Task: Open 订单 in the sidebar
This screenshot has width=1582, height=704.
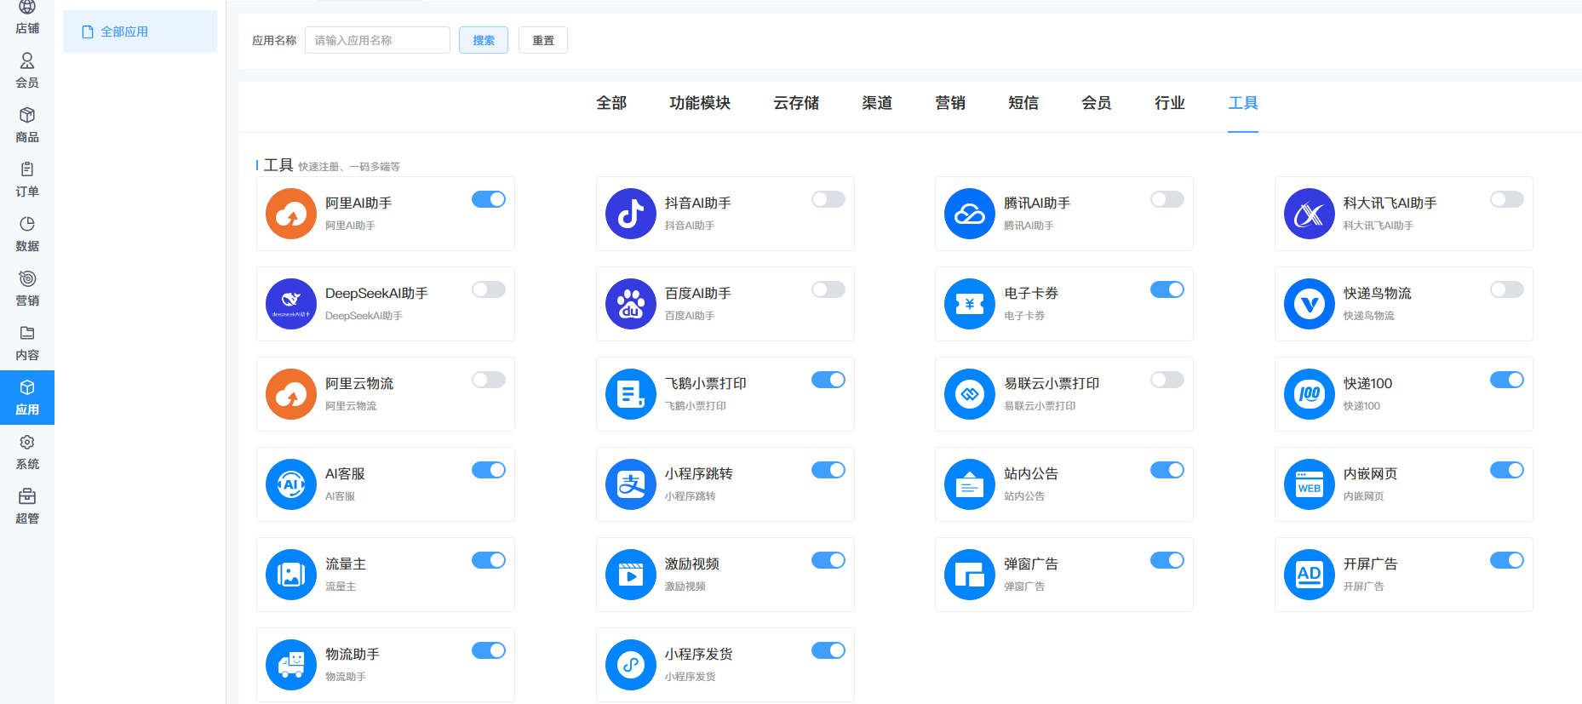Action: 27,180
